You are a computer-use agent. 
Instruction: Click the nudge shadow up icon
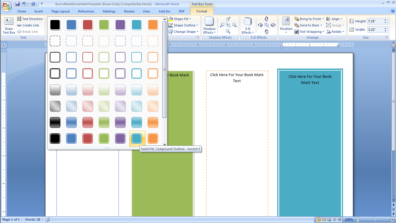pyautogui.click(x=228, y=19)
